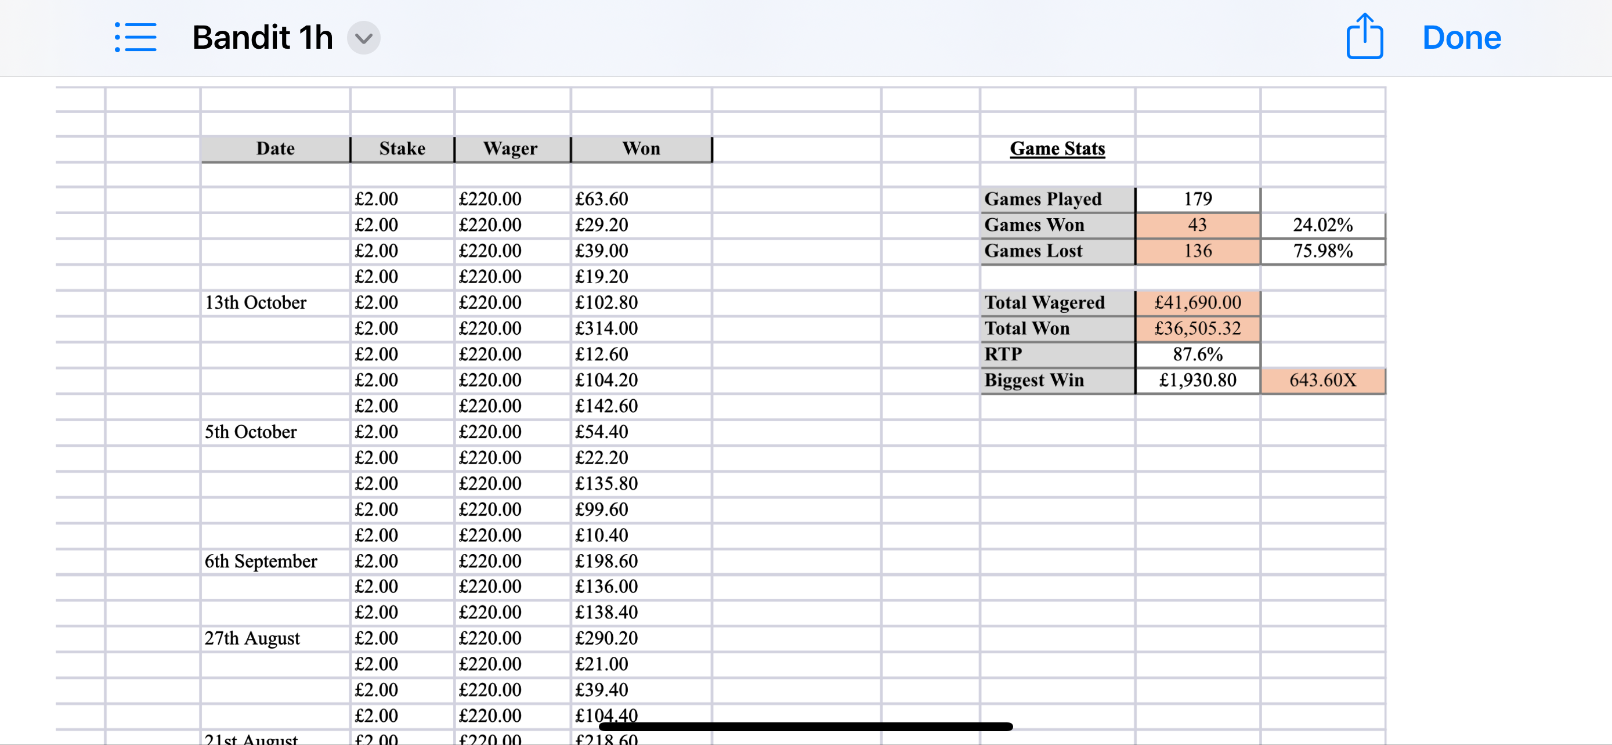Click the Game Stats heading link
The width and height of the screenshot is (1612, 745).
click(x=1057, y=149)
